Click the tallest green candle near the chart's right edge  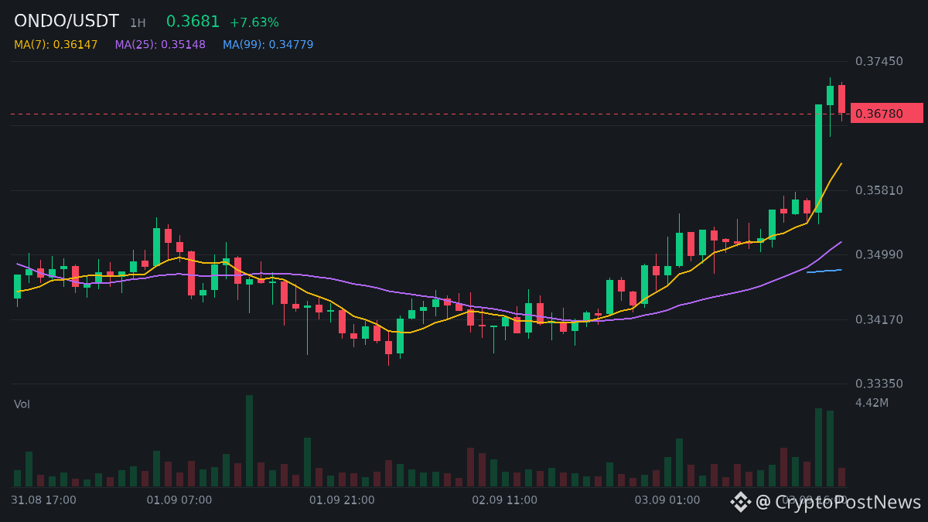(x=818, y=159)
